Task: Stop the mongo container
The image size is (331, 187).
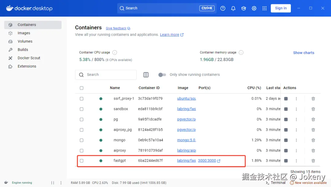Action: coord(286,140)
